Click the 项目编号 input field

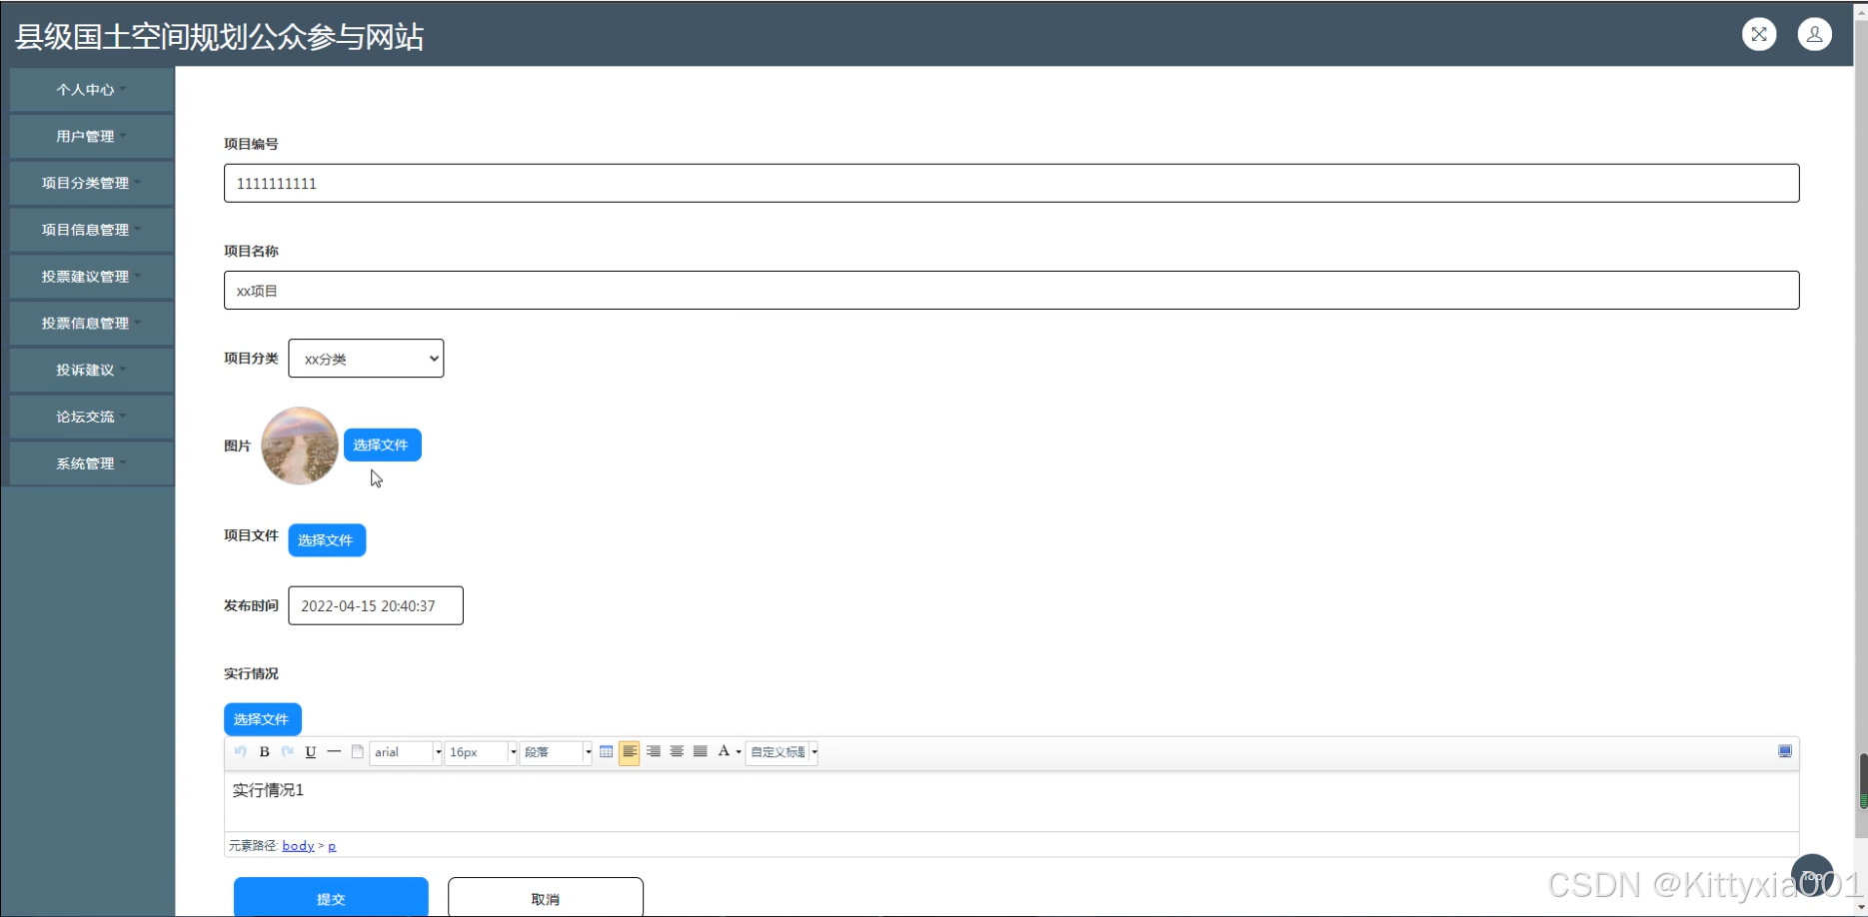click(x=1011, y=183)
